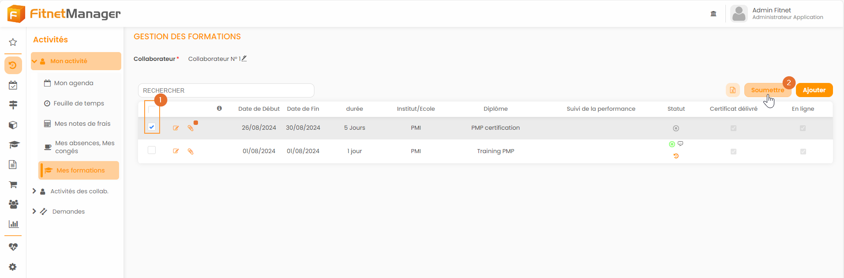Click the Excel export icon
Screen dimensions: 844x278
pyautogui.click(x=732, y=90)
